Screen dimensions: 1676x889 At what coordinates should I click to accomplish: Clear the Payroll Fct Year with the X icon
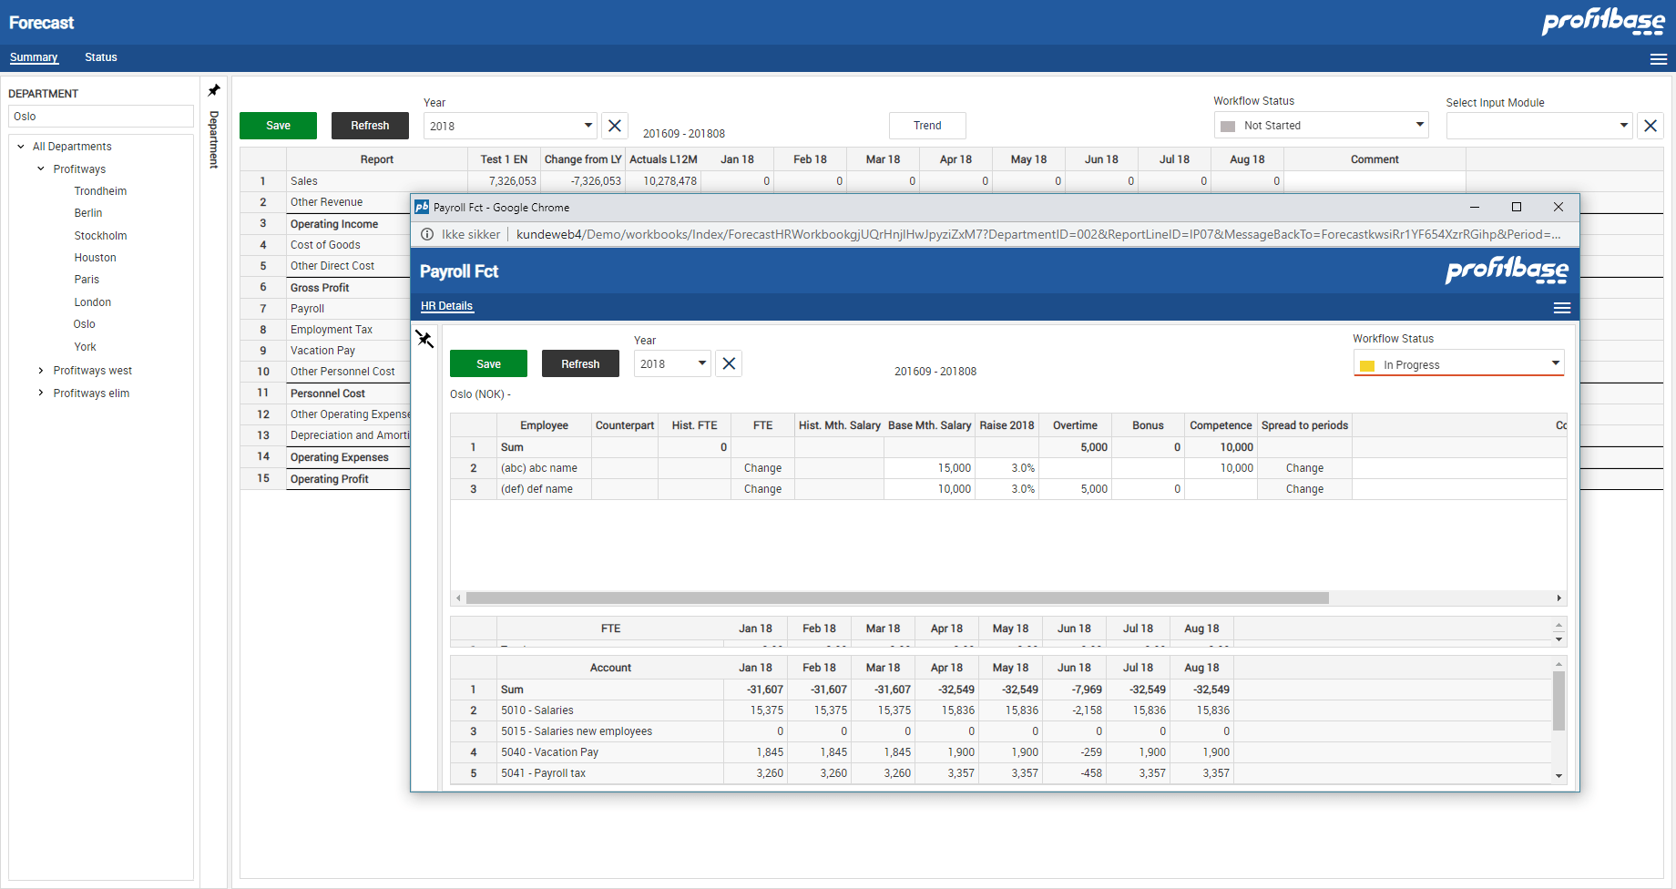pyautogui.click(x=729, y=363)
